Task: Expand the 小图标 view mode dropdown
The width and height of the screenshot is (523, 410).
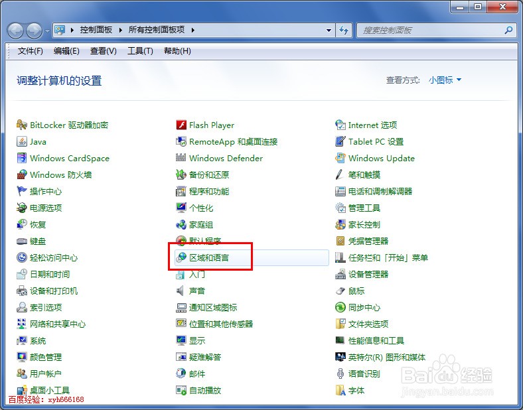Action: coord(445,80)
